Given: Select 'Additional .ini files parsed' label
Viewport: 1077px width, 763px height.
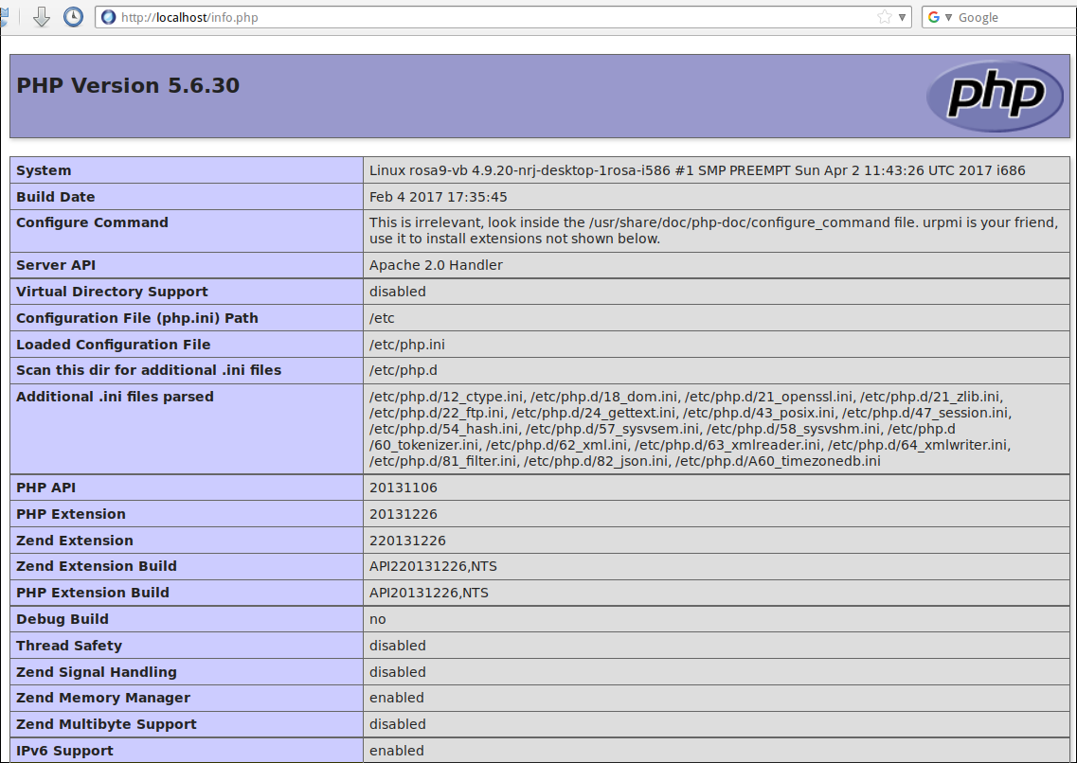Looking at the screenshot, I should (115, 397).
